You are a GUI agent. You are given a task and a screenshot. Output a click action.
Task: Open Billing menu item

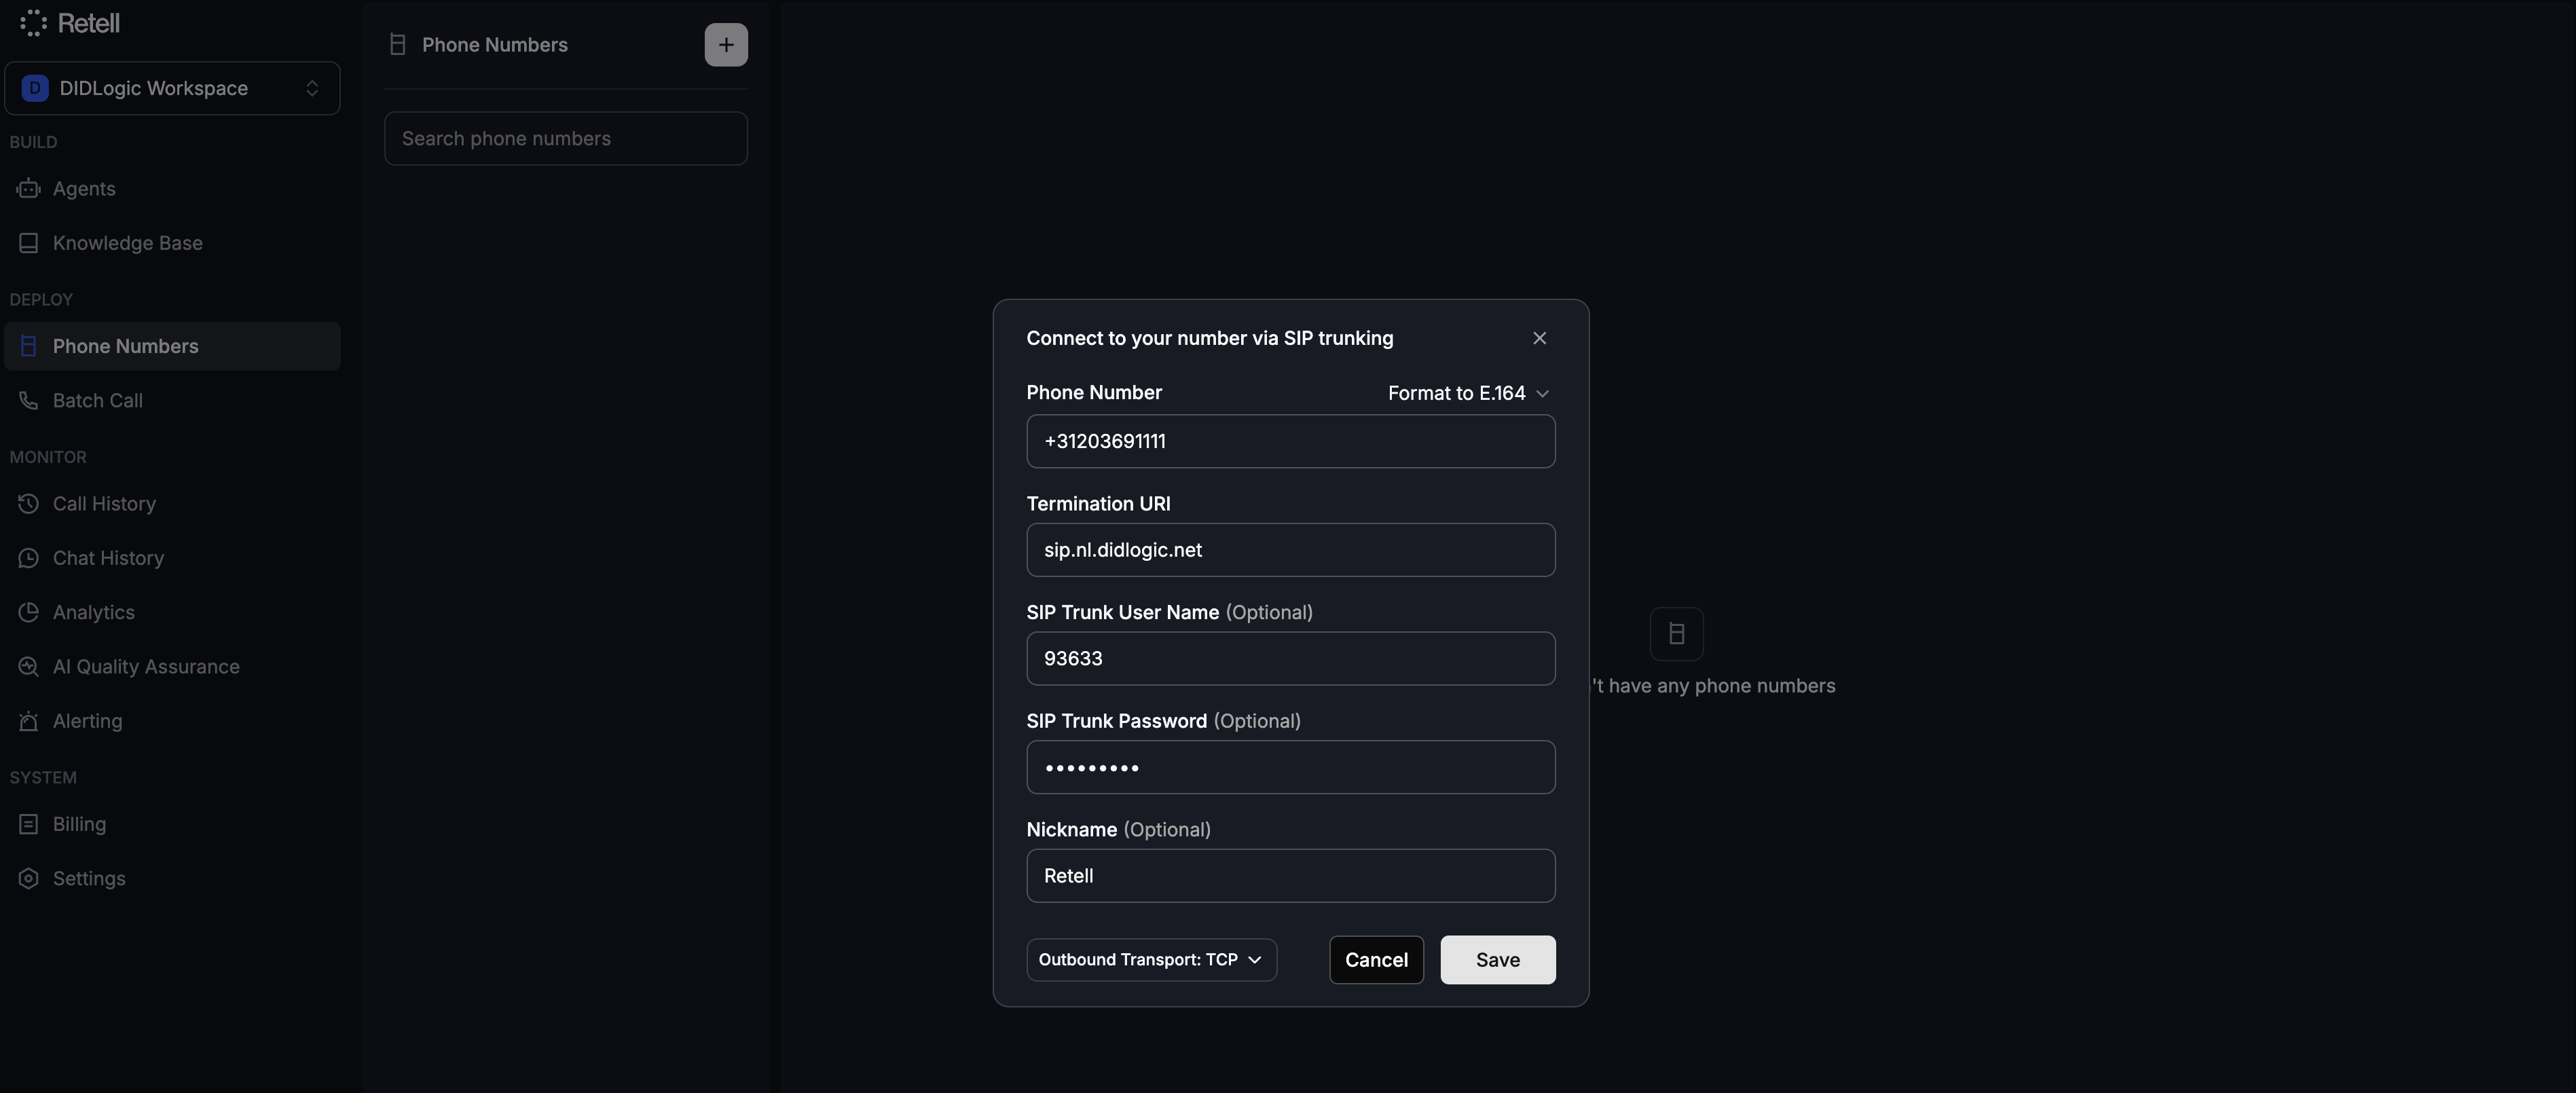tap(79, 824)
